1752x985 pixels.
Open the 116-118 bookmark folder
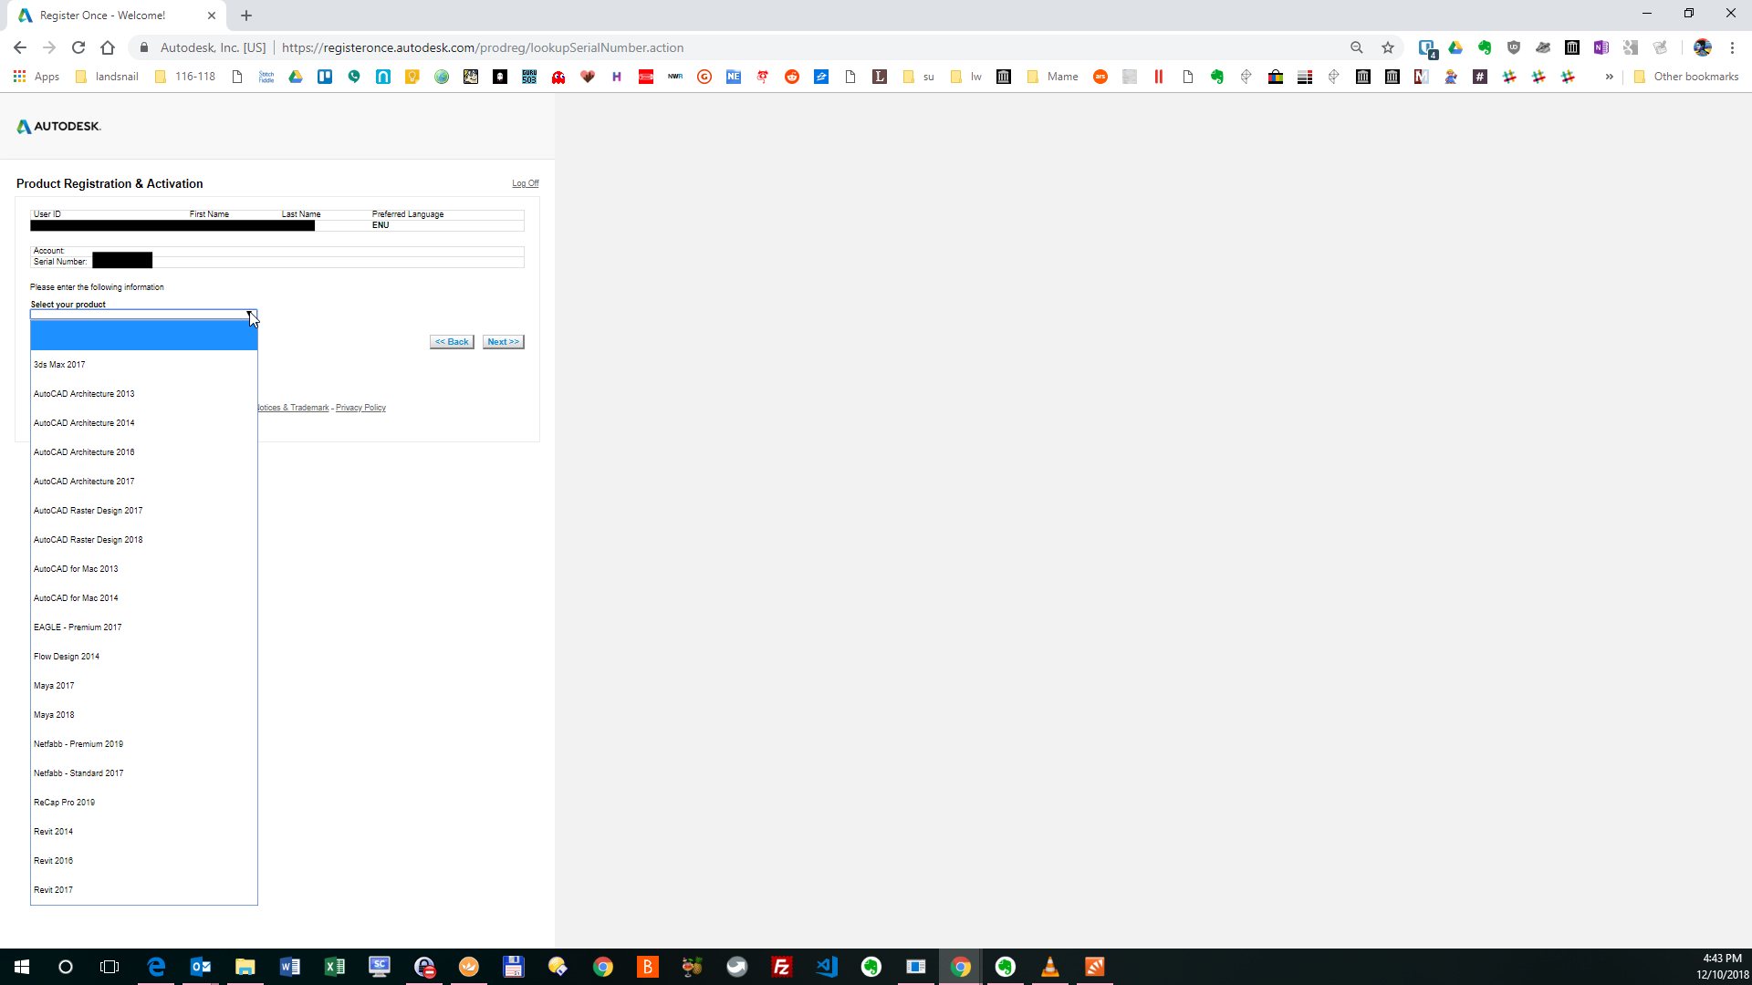pos(186,77)
